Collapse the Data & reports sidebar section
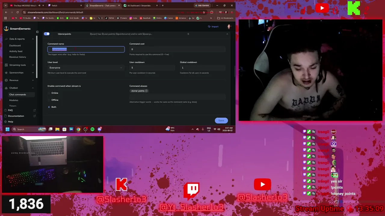 [20, 39]
